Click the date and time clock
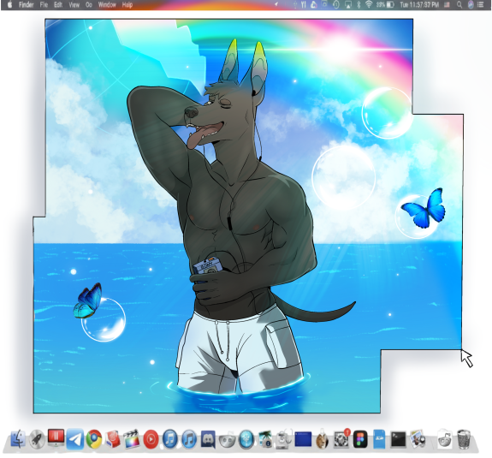 (419, 5)
